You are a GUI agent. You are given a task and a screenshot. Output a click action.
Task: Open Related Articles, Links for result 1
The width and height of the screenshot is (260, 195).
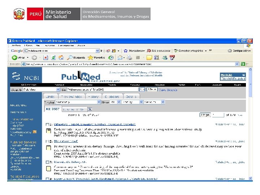click(x=230, y=124)
